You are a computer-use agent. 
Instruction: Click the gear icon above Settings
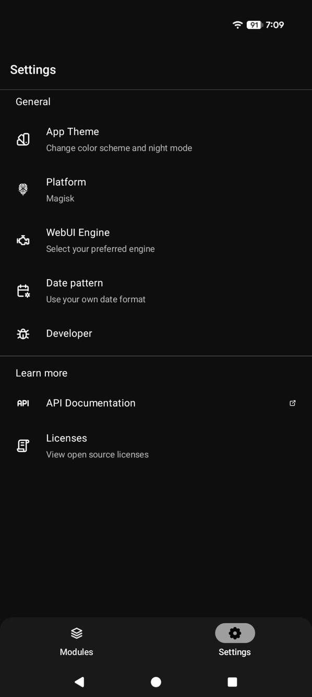pos(234,633)
